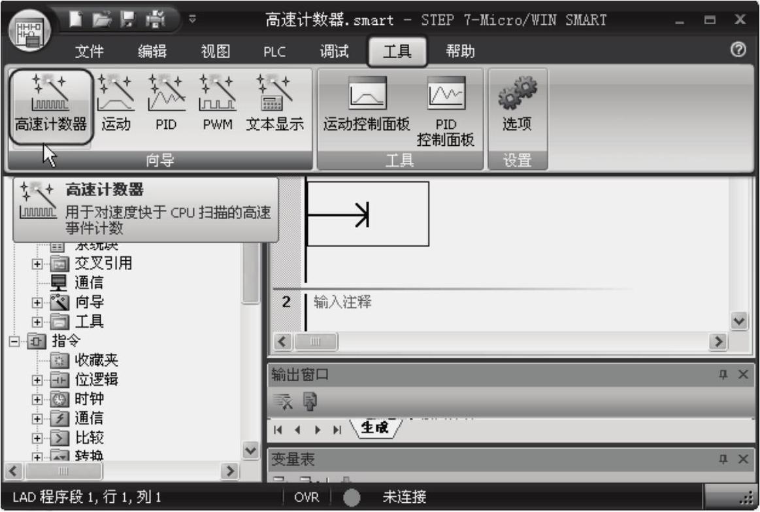Go to first output tab with navigation arrow
760x512 pixels.
278,430
